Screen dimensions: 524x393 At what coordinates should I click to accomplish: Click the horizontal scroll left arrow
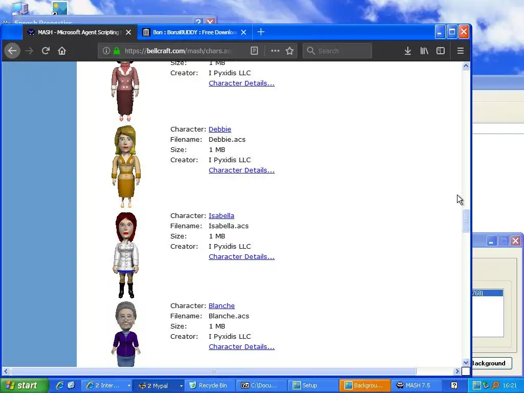tap(6, 372)
